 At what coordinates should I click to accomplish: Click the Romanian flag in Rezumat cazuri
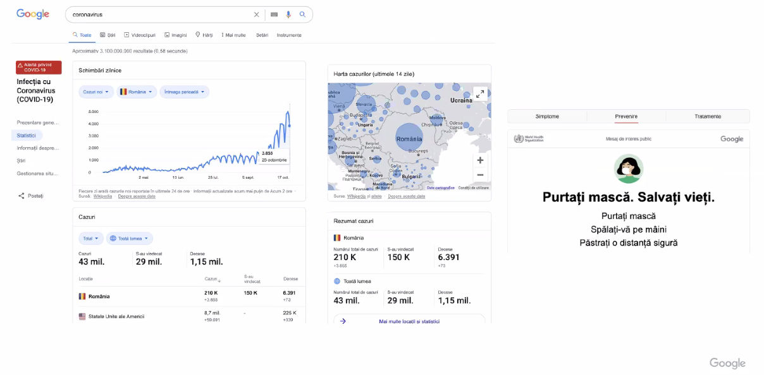337,238
